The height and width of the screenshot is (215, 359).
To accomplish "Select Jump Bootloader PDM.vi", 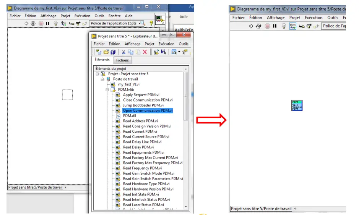I will pyautogui.click(x=143, y=105).
